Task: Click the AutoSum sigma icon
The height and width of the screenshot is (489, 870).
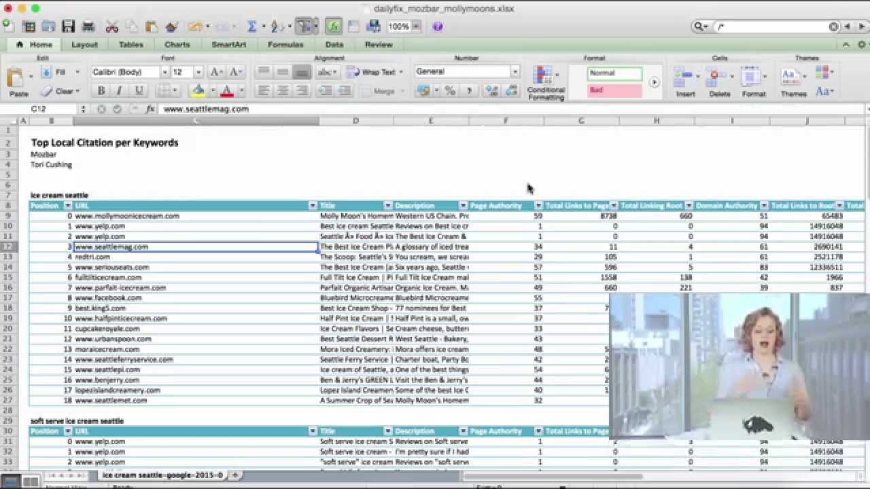Action: (251, 26)
